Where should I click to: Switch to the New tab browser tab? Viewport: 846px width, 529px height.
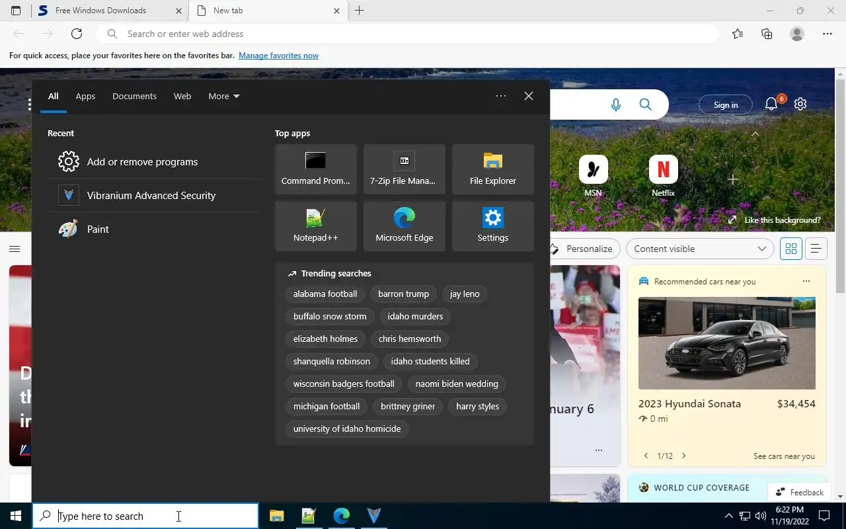coord(268,11)
